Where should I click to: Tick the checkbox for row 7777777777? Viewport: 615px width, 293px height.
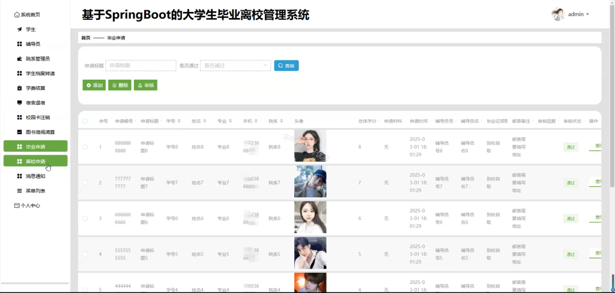(x=85, y=183)
